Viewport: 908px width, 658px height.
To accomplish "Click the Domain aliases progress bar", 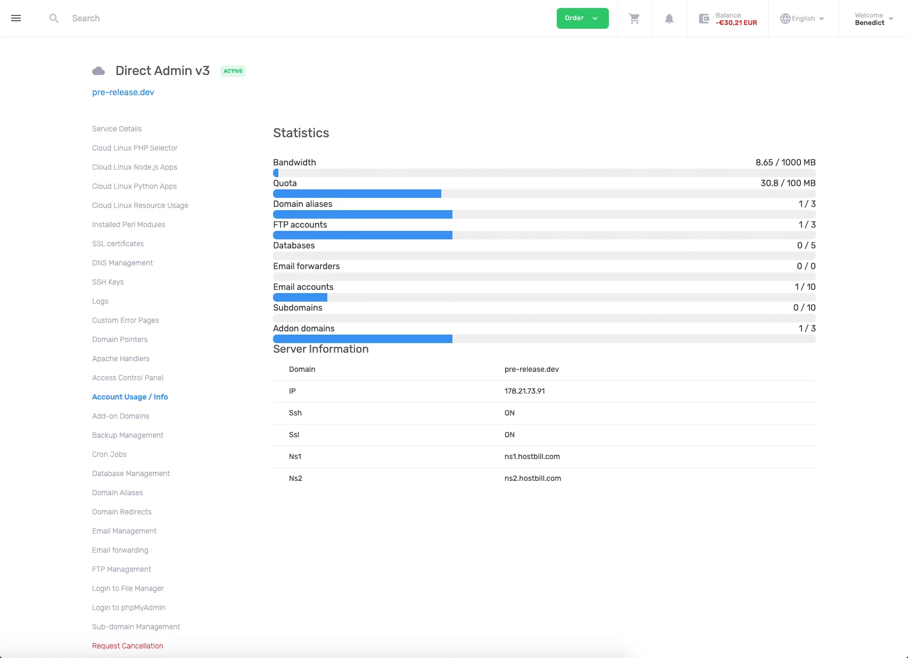I will tap(544, 214).
